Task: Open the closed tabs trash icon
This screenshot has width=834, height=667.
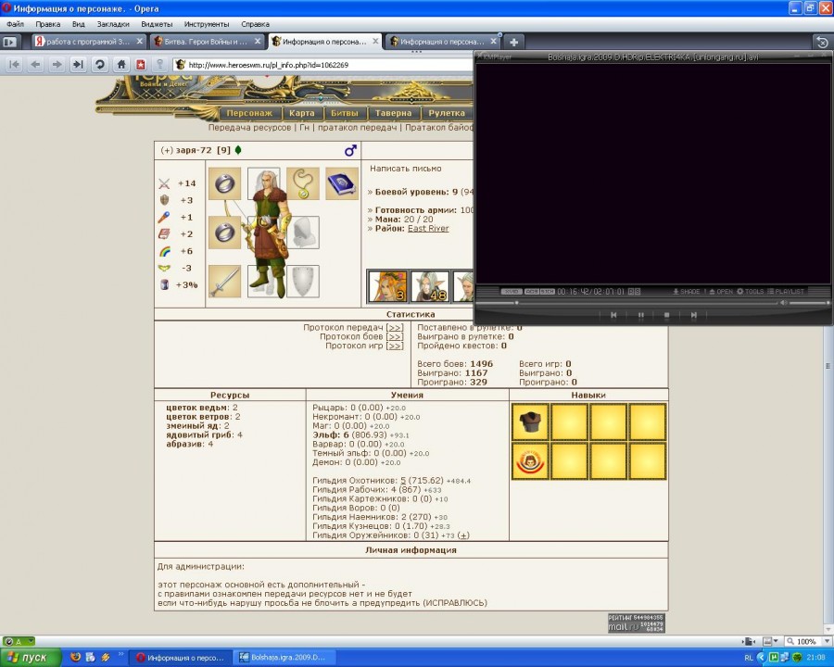Action: [x=822, y=42]
